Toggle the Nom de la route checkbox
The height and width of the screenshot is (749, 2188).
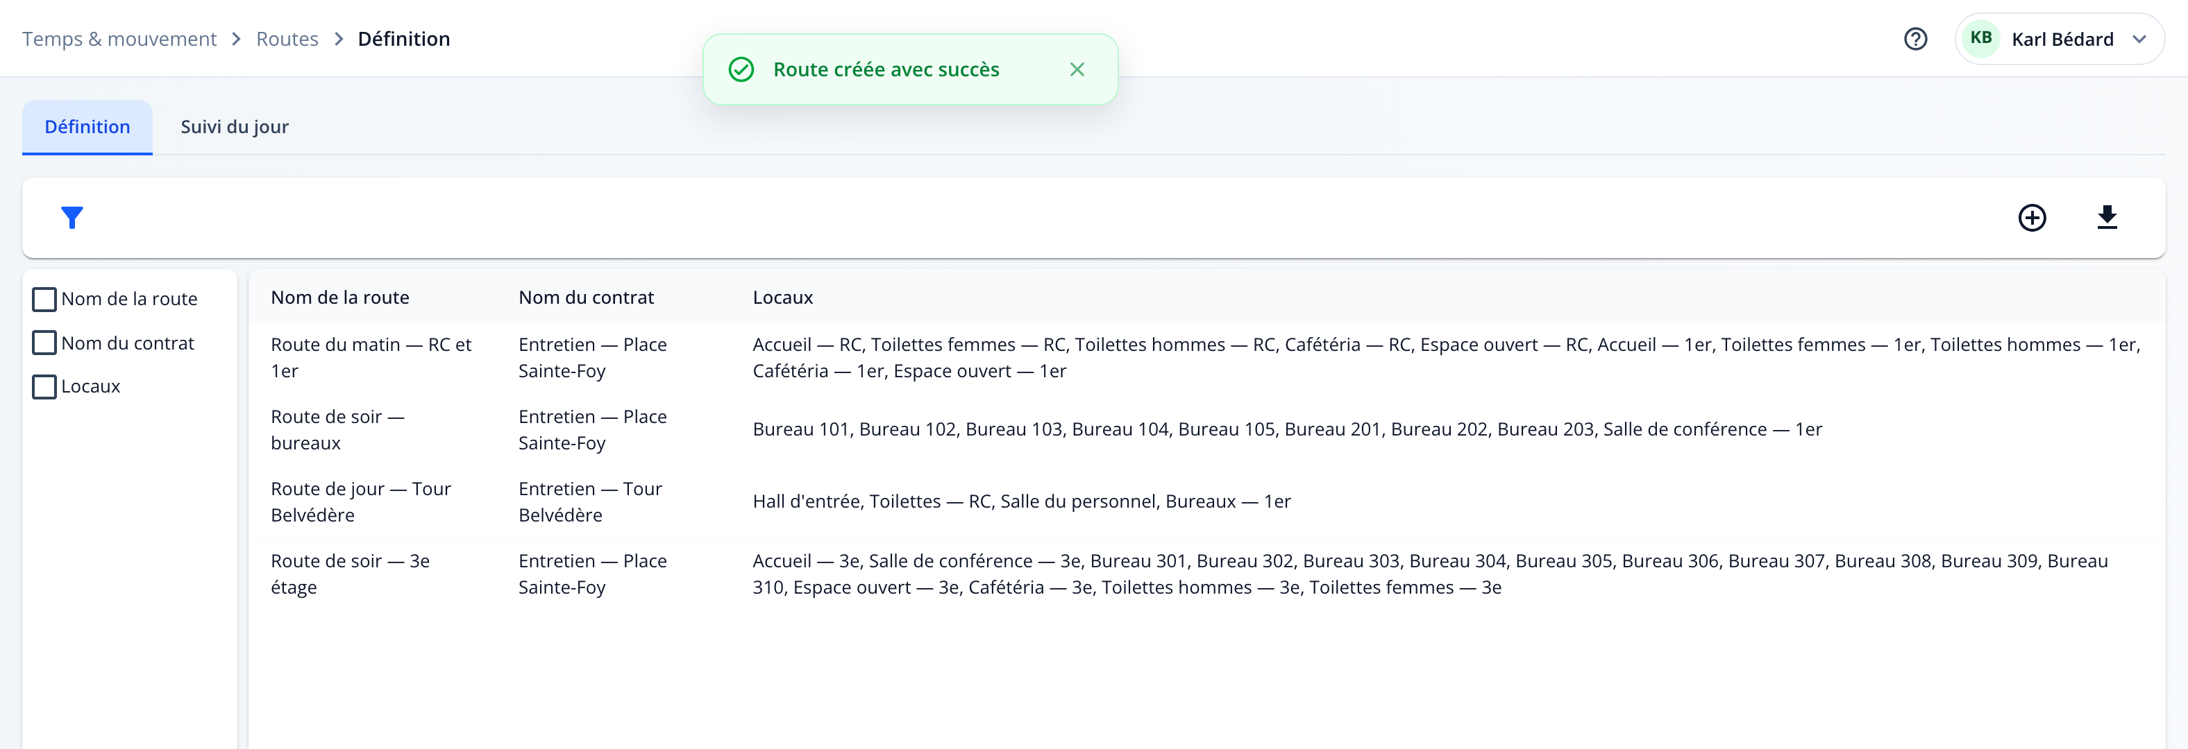click(44, 299)
